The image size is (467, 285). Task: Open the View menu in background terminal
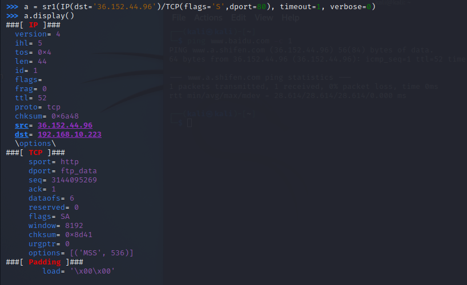pyautogui.click(x=264, y=18)
